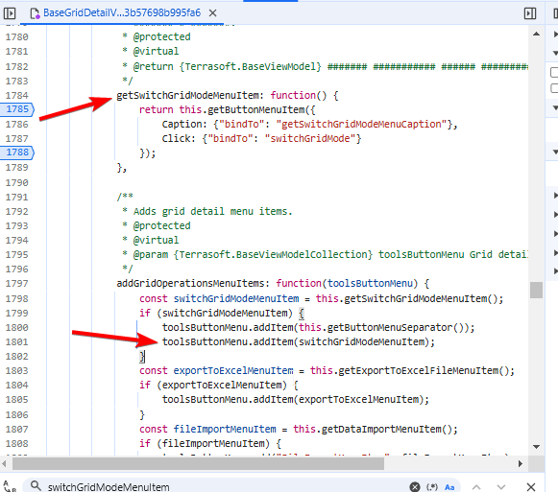Click switchGridModeMenuItem variable on line 1798

pyautogui.click(x=236, y=298)
